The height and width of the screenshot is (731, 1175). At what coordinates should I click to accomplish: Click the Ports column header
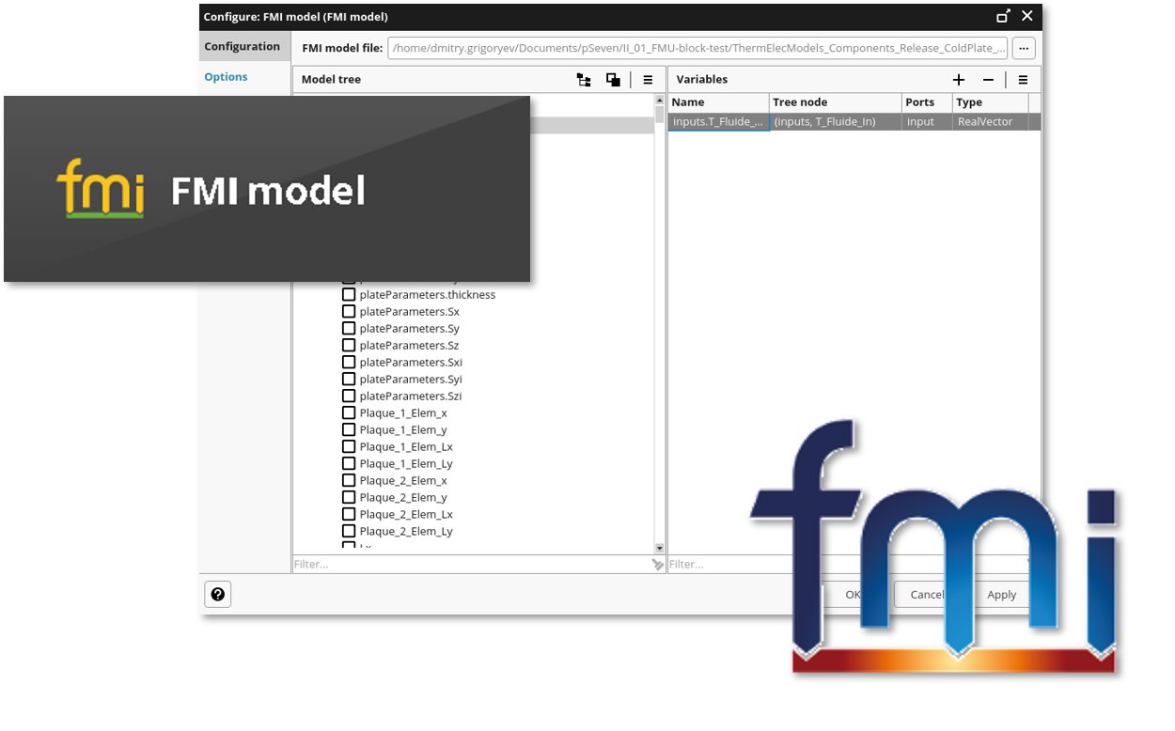pos(926,102)
